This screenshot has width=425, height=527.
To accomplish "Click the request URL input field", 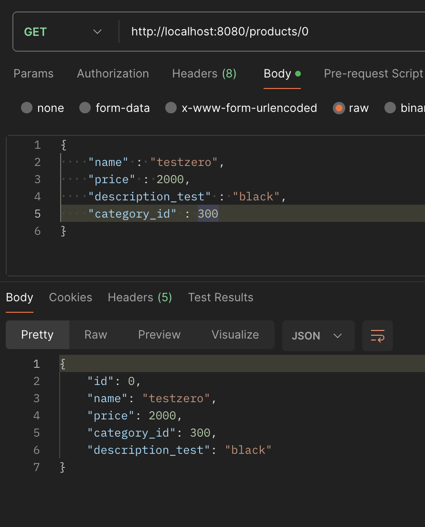I will (x=267, y=32).
